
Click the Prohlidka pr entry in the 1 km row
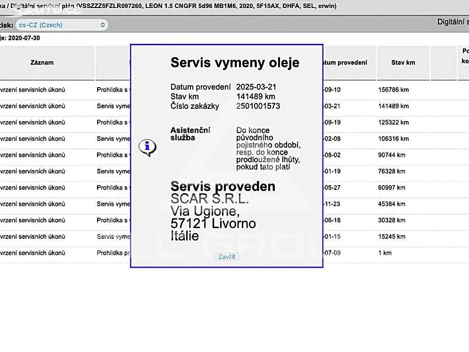click(114, 253)
